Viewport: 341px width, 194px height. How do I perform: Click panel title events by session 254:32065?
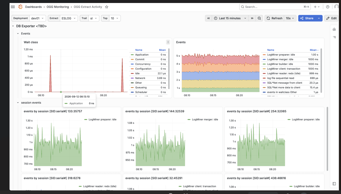[256, 111]
